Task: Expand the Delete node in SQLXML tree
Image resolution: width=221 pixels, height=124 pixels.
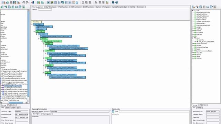Action: (193, 31)
